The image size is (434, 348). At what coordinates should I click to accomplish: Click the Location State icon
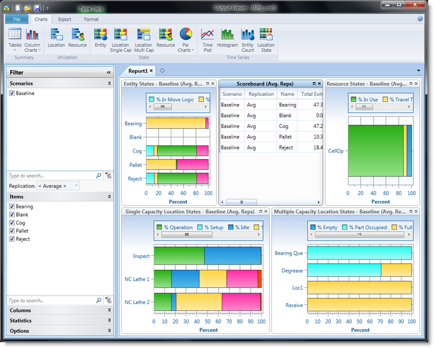266,38
